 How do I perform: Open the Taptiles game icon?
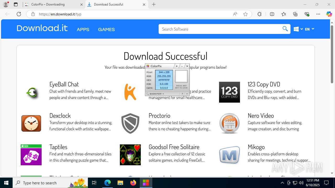(x=31, y=155)
